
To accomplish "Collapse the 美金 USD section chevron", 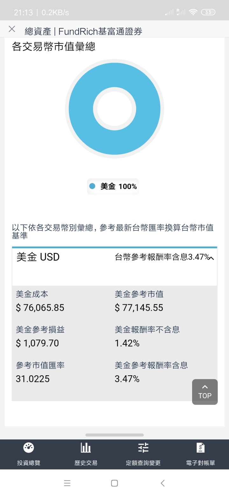I will pos(211,258).
